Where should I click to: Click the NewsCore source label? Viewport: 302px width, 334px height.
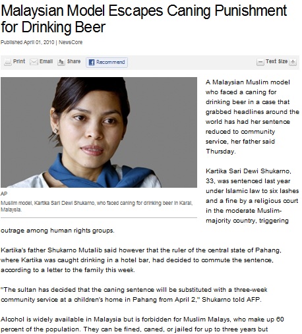[71, 42]
